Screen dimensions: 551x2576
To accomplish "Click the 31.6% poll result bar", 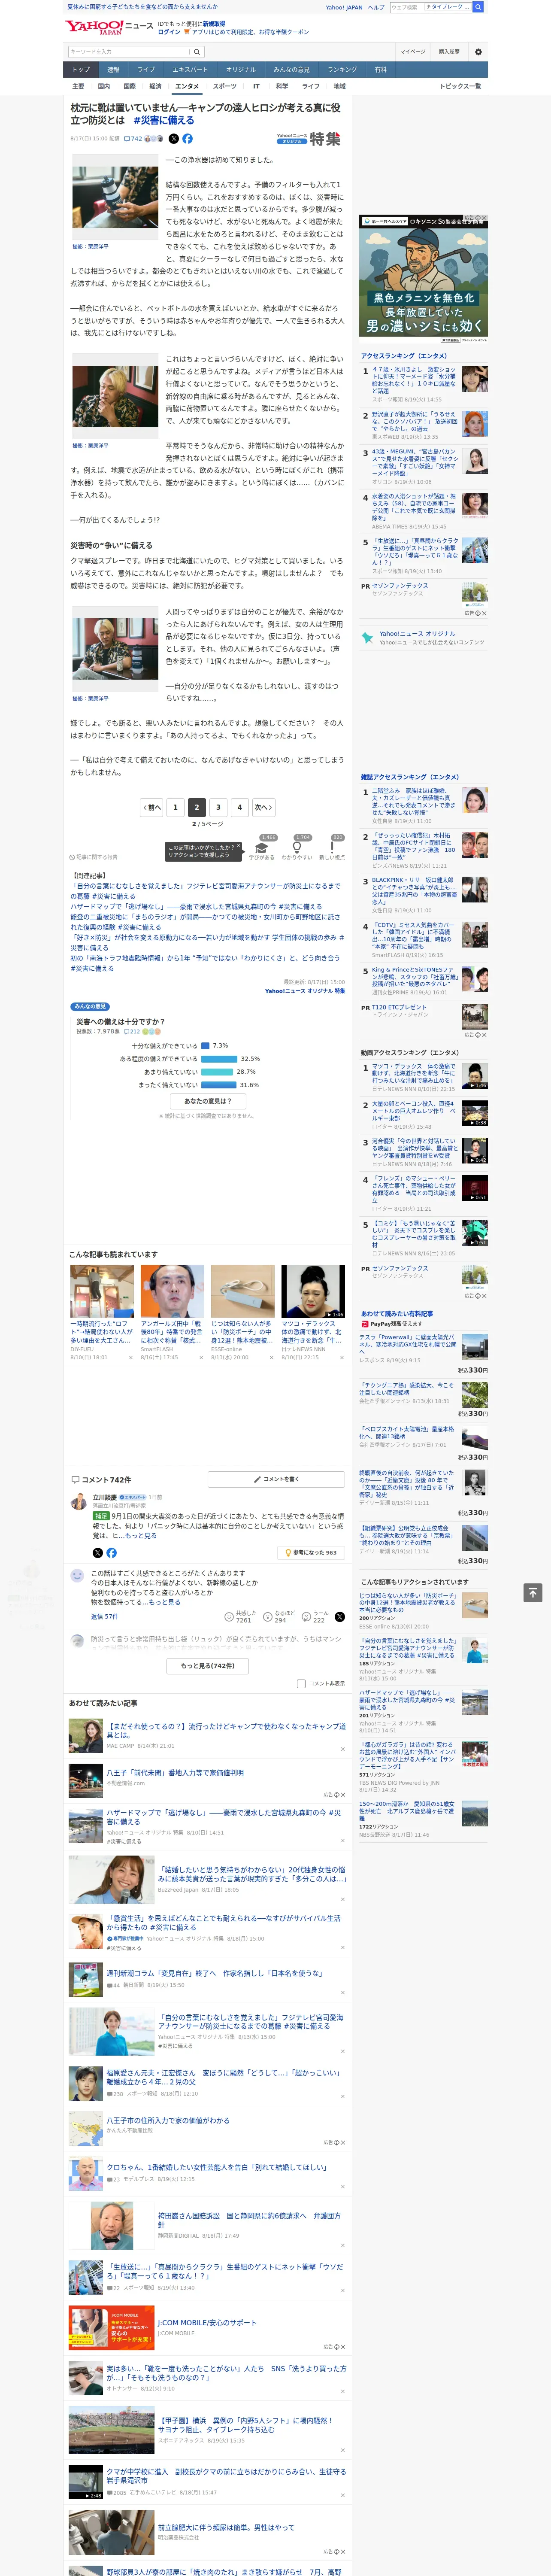I will tap(219, 1084).
